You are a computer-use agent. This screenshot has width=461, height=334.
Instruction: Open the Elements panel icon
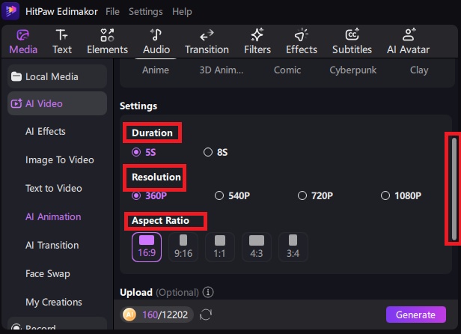[107, 41]
